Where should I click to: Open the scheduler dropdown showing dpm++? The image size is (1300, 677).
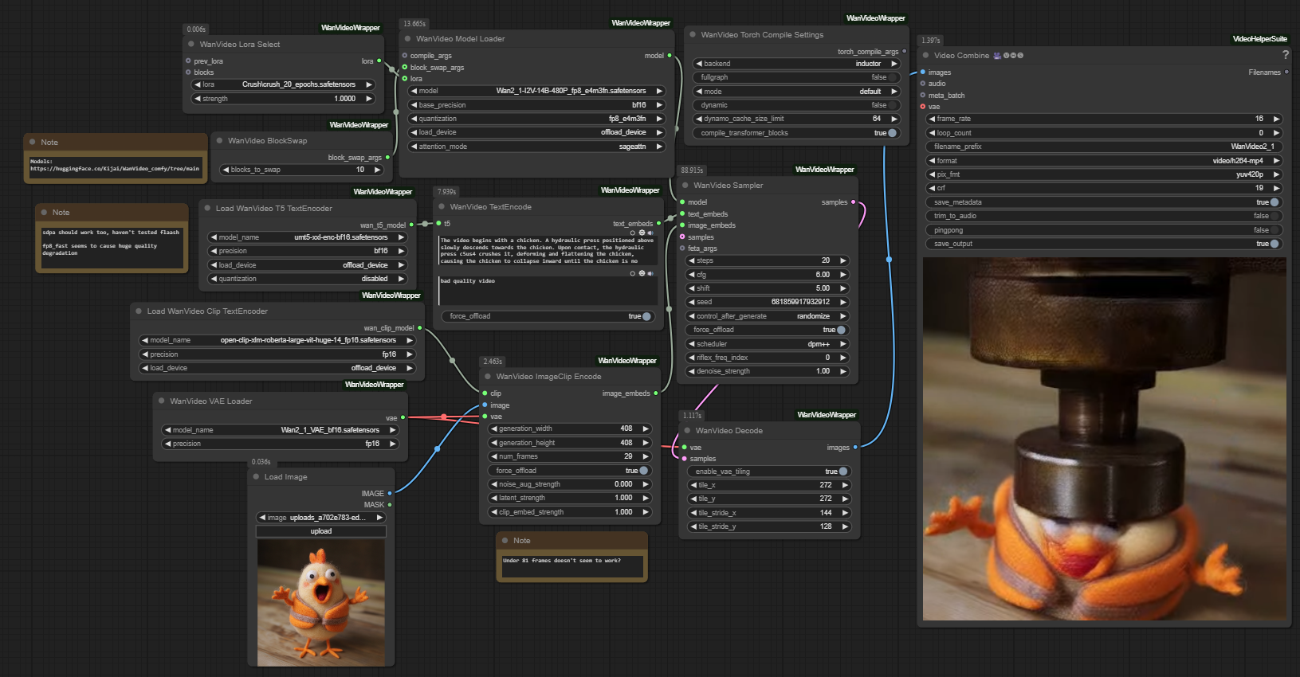pyautogui.click(x=767, y=344)
